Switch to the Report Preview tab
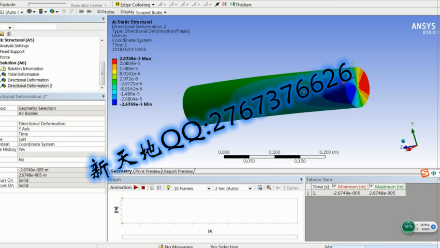Image resolution: width=440 pixels, height=248 pixels. click(x=179, y=171)
